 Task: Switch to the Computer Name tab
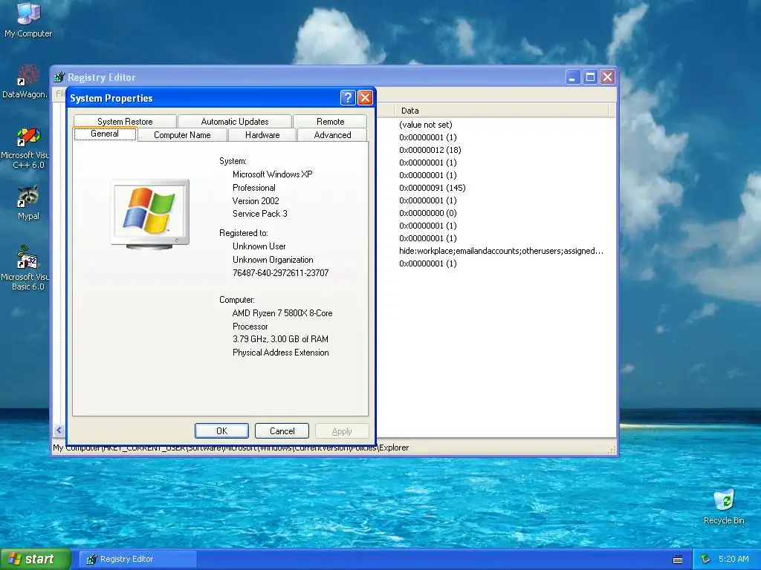tap(183, 135)
